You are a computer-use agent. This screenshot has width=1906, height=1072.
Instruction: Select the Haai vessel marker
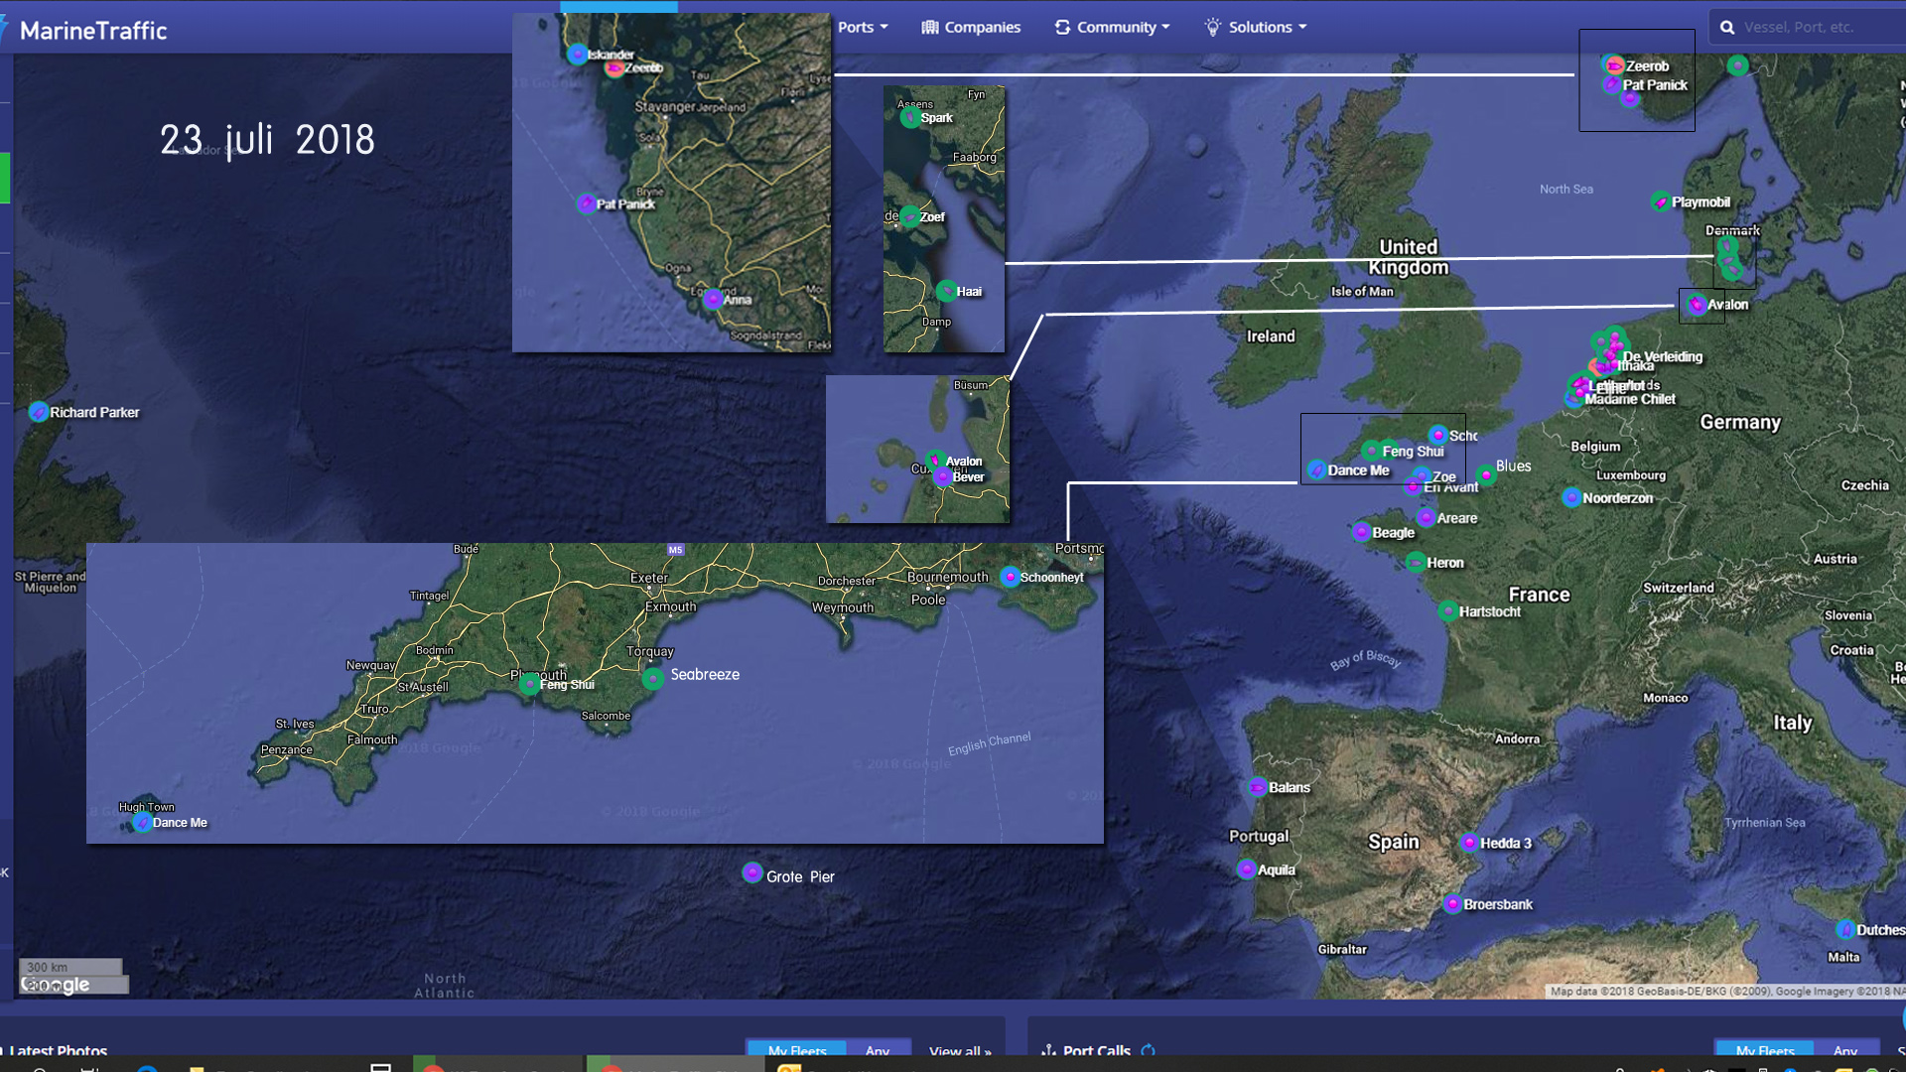coord(947,291)
